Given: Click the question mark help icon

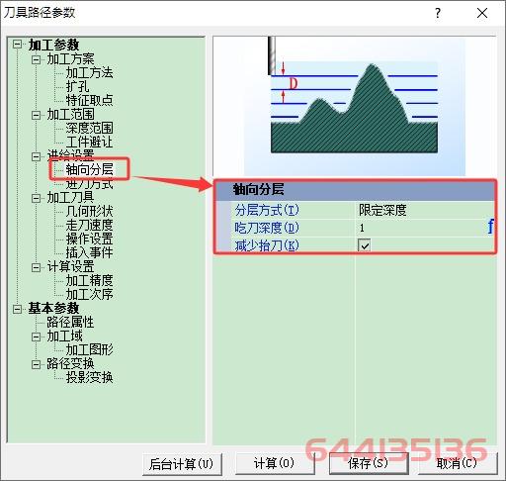Looking at the screenshot, I should tap(438, 13).
